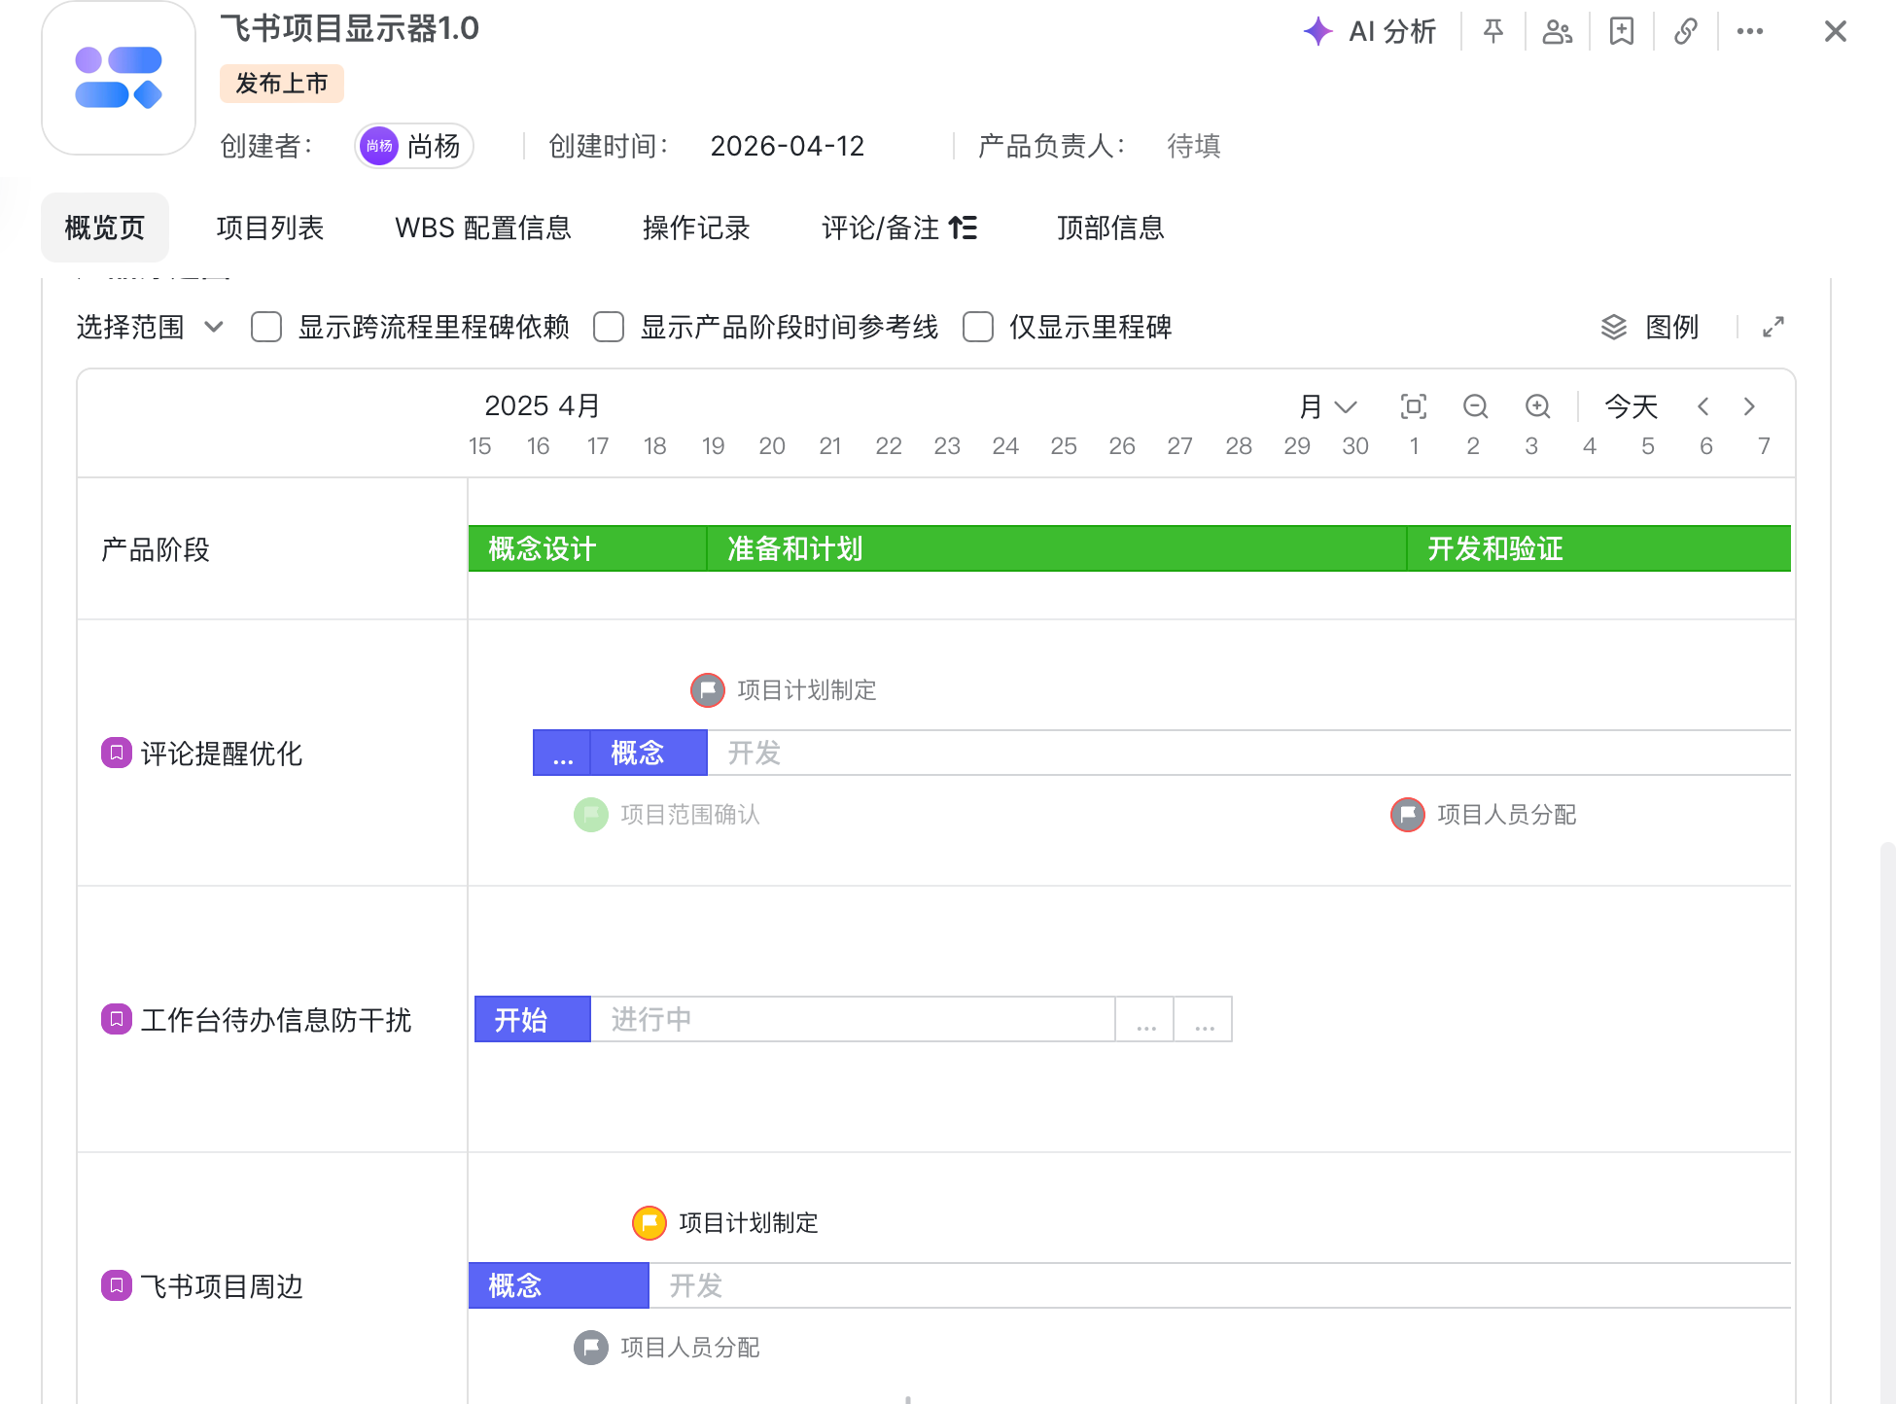Select the 开发 stage in 评论提醒优化 row
The image size is (1896, 1404).
pos(1249,753)
